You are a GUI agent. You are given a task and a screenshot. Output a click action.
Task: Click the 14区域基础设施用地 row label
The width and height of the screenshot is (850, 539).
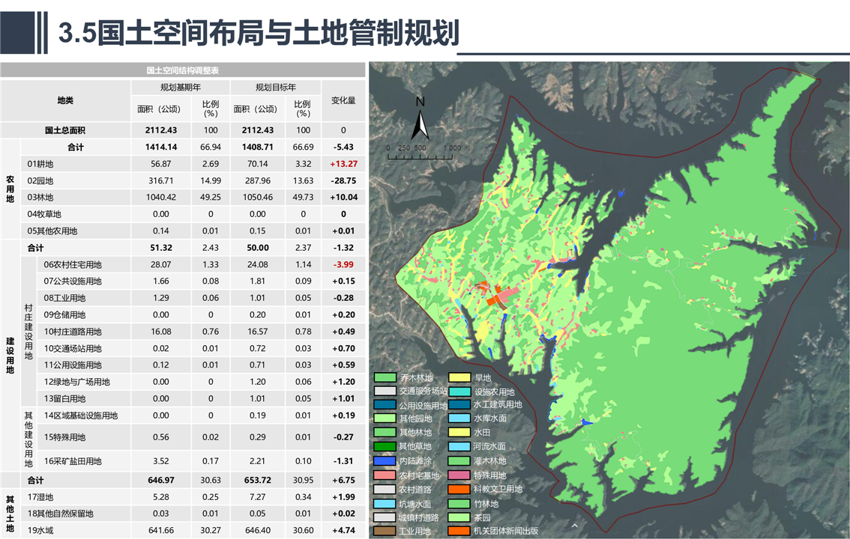[81, 415]
